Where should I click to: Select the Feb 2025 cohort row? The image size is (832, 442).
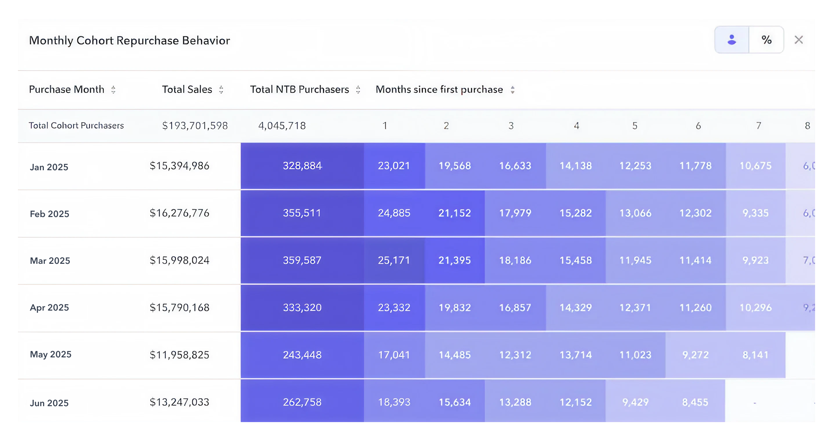click(x=49, y=214)
